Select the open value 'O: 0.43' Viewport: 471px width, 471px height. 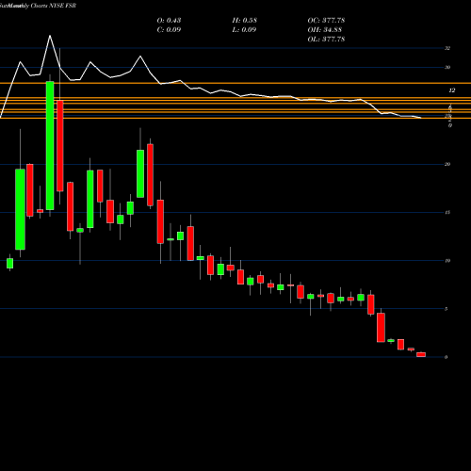coord(169,21)
